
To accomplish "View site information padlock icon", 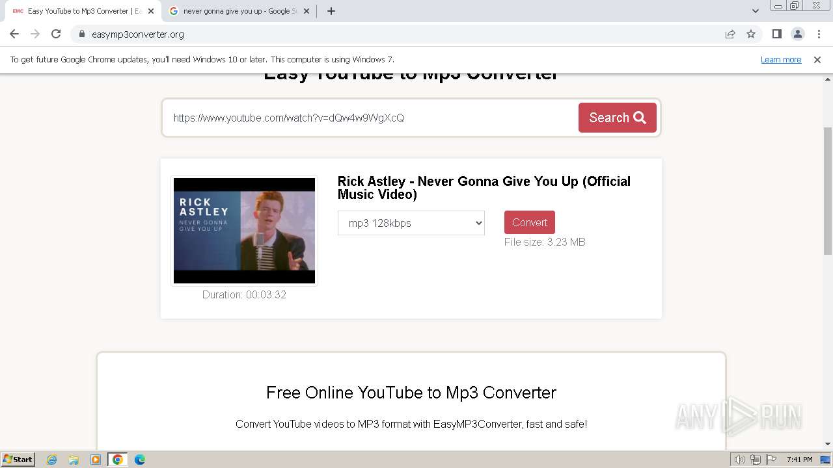I will 81,34.
